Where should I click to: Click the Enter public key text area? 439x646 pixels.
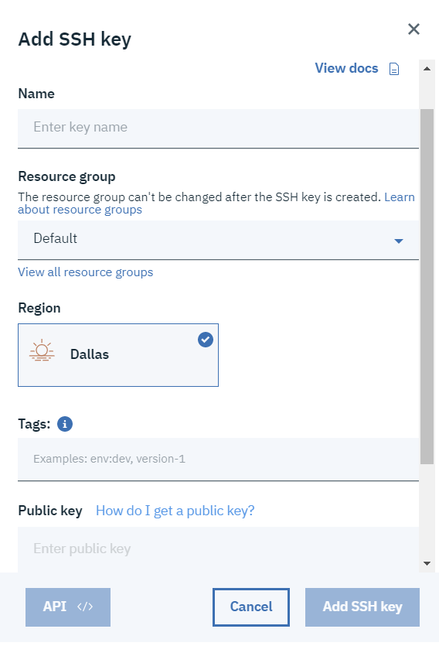point(218,549)
